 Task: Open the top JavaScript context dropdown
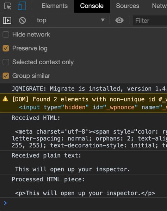tap(71, 20)
